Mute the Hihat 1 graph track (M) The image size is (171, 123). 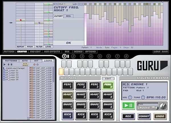click(x=54, y=4)
